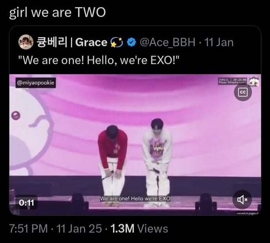The width and height of the screenshot is (270, 243).
Task: Click the 0:11 video duration label
Action: (x=26, y=203)
